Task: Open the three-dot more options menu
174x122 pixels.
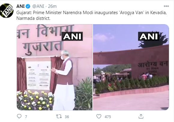Action: coord(166,6)
